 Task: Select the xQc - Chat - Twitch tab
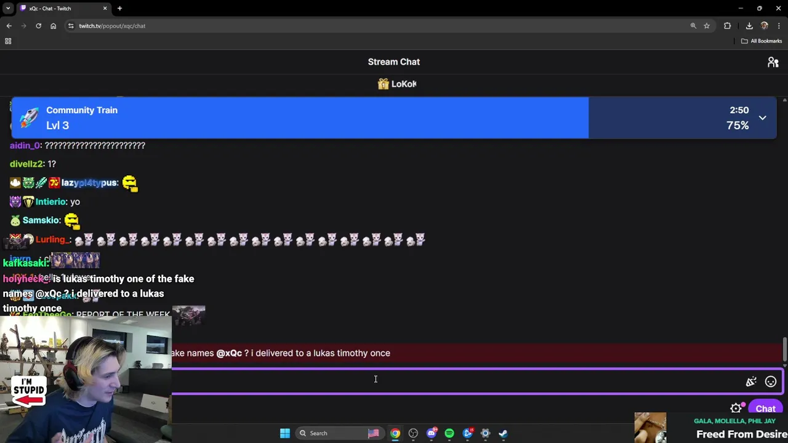point(62,8)
